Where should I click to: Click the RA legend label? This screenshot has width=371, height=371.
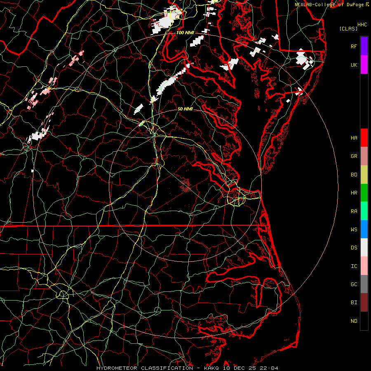pyautogui.click(x=354, y=211)
